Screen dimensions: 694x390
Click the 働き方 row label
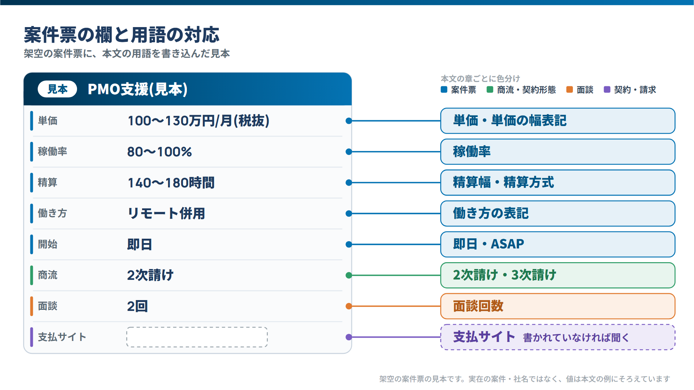[52, 213]
